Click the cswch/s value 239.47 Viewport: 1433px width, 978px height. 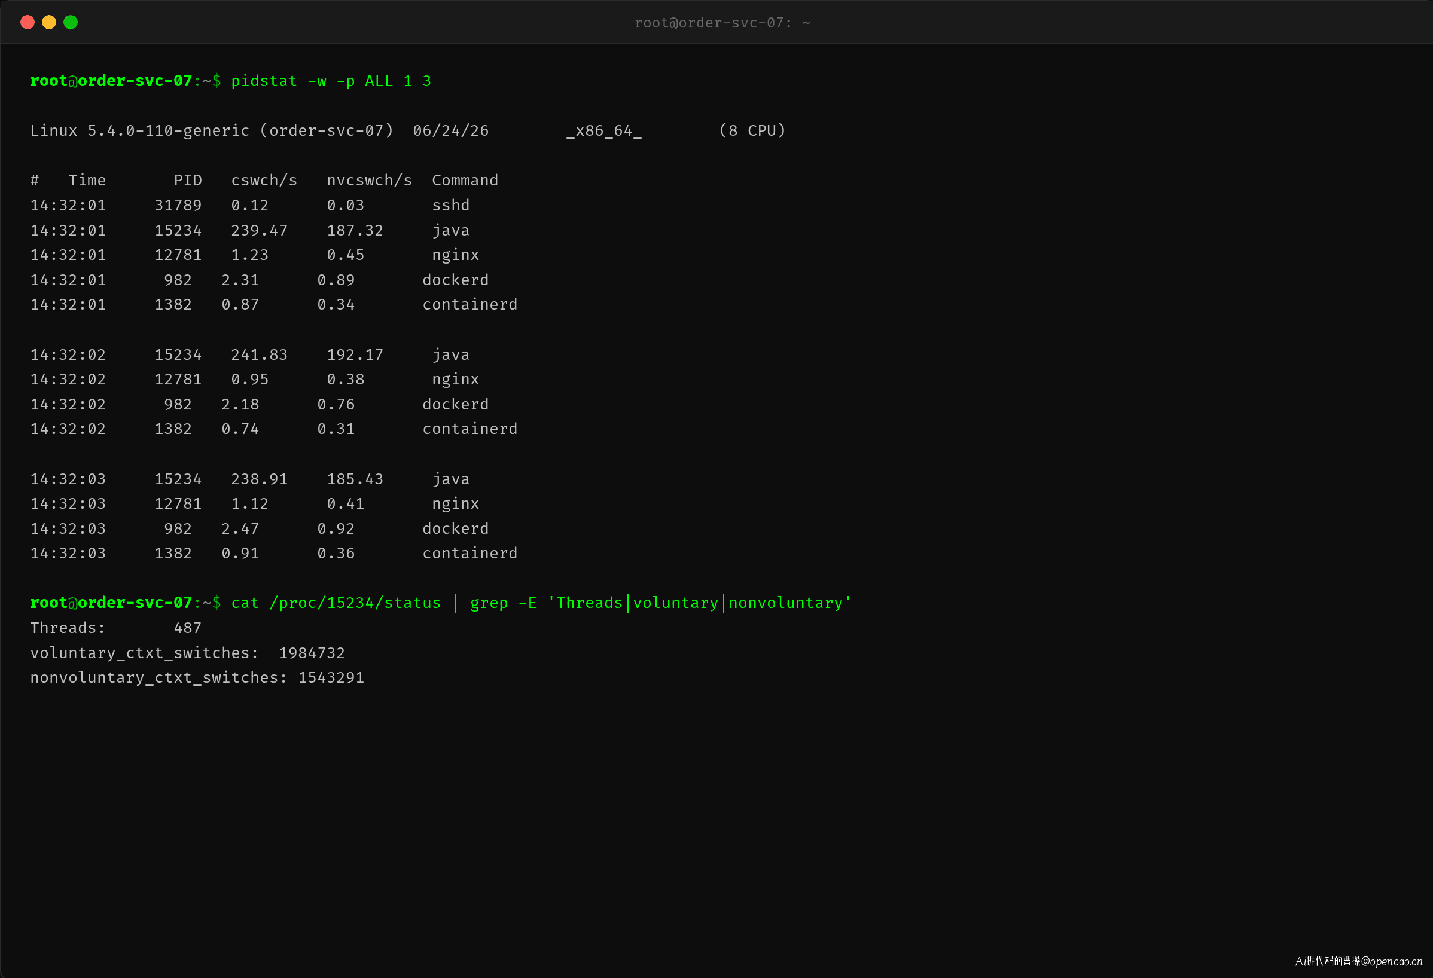click(x=260, y=231)
